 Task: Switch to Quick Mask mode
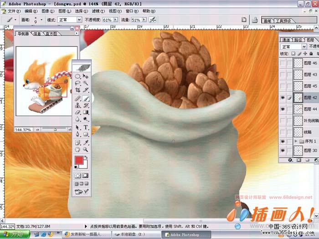pos(86,175)
